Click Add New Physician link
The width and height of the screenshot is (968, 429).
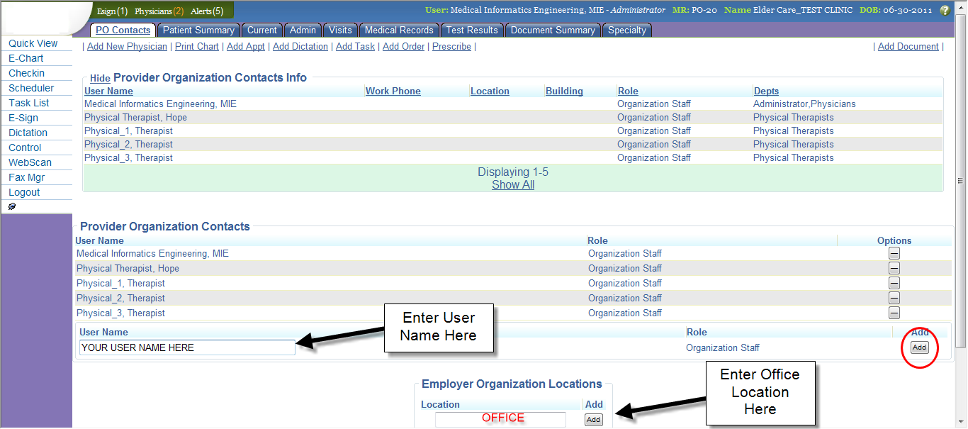pyautogui.click(x=127, y=47)
